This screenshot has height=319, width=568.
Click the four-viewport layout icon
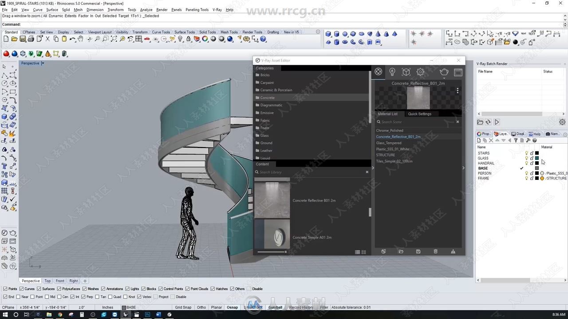click(x=139, y=39)
